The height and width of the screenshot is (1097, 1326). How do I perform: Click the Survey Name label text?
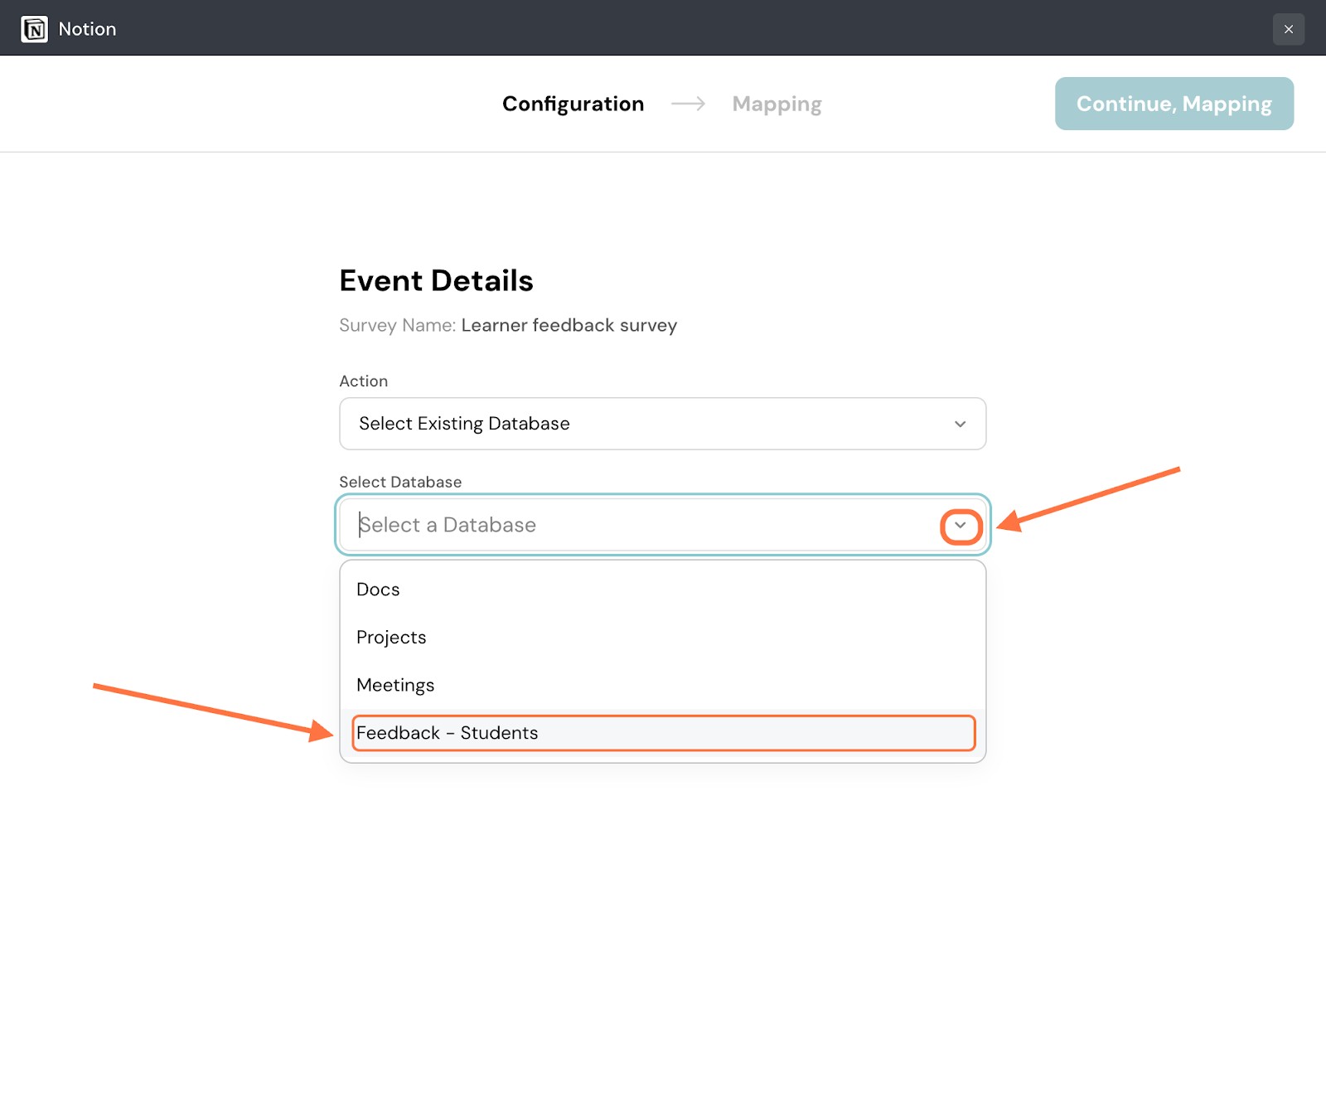(397, 325)
